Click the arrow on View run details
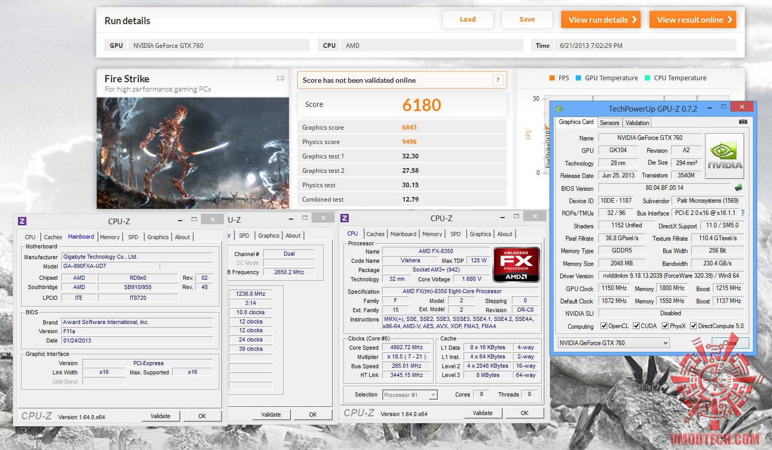 pyautogui.click(x=634, y=20)
